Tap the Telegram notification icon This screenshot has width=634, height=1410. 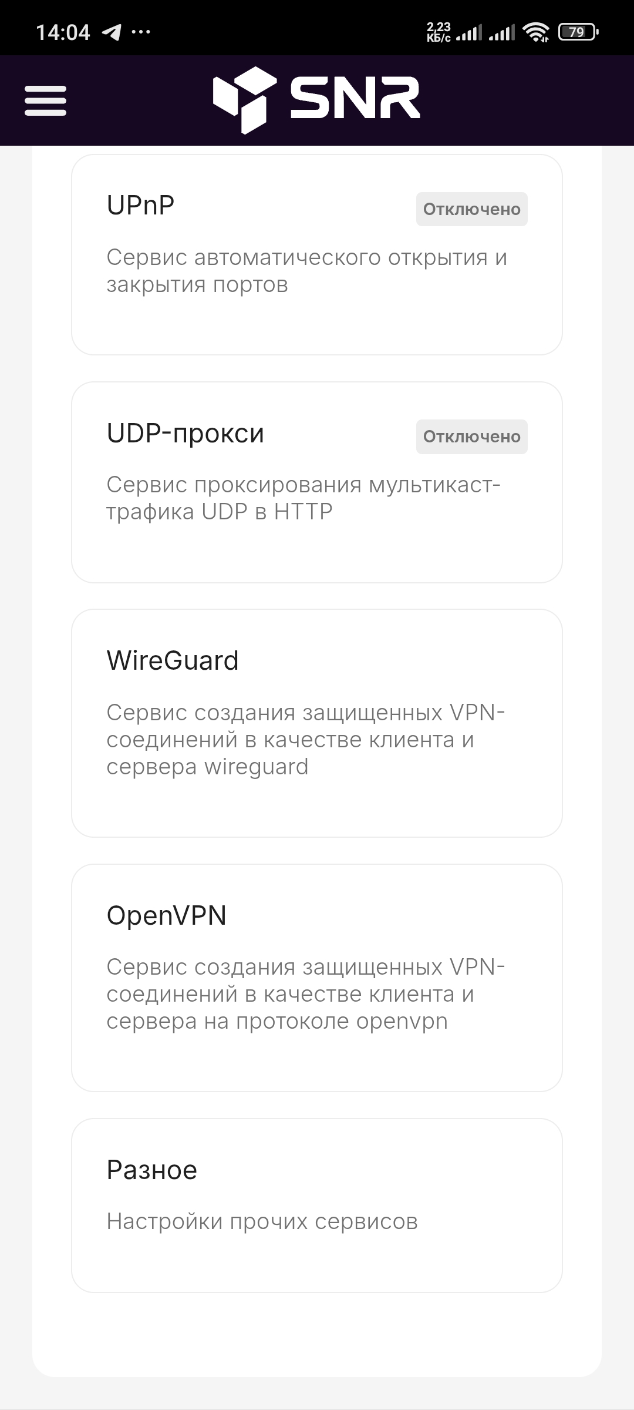click(x=112, y=32)
